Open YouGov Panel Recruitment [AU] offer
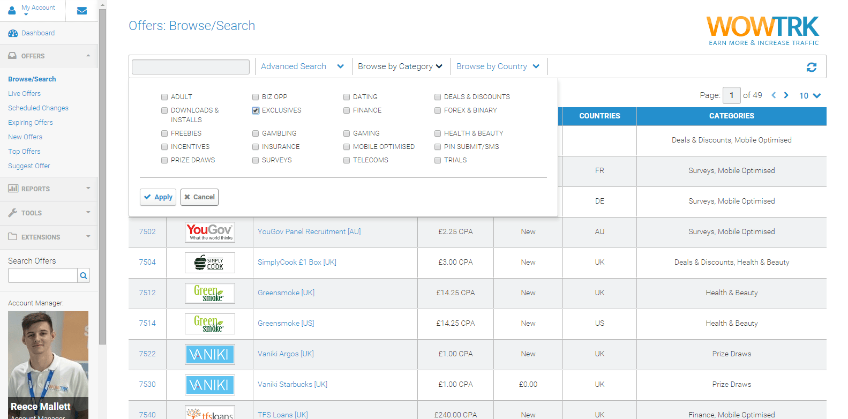This screenshot has width=848, height=419. 309,231
